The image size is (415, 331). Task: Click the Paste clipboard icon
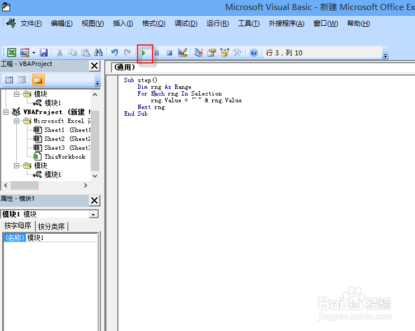(85, 53)
